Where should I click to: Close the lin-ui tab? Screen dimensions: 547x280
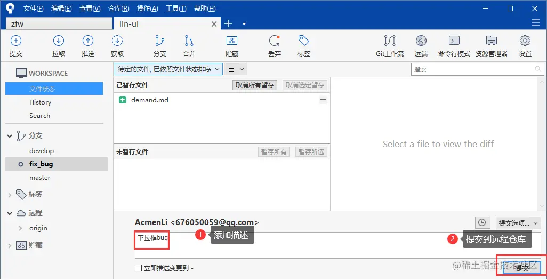pyautogui.click(x=214, y=24)
